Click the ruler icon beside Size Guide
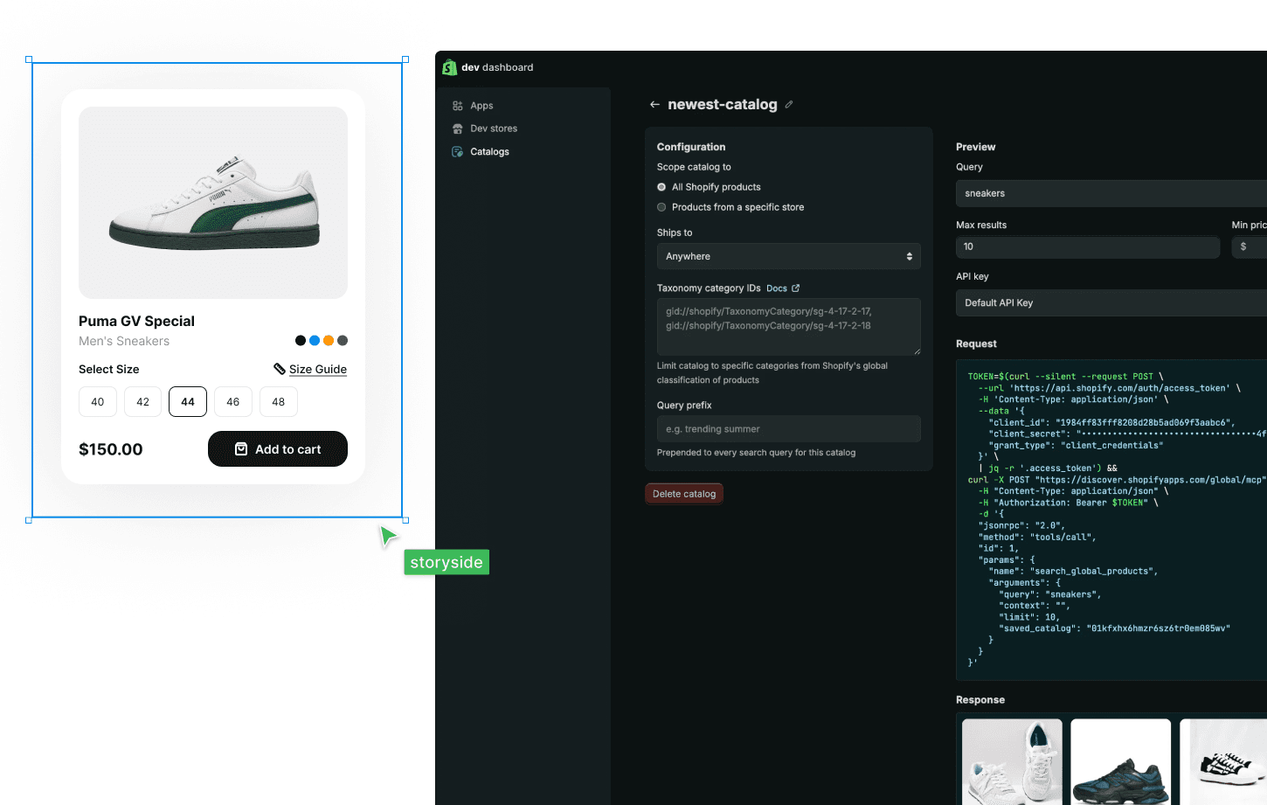 pos(280,369)
